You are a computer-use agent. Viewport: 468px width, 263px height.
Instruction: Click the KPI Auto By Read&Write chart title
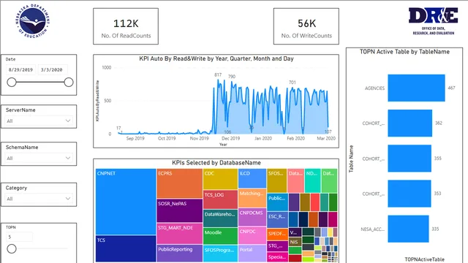216,58
